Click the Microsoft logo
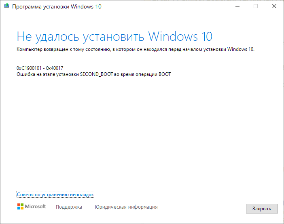The image size is (284, 224). pos(32,207)
